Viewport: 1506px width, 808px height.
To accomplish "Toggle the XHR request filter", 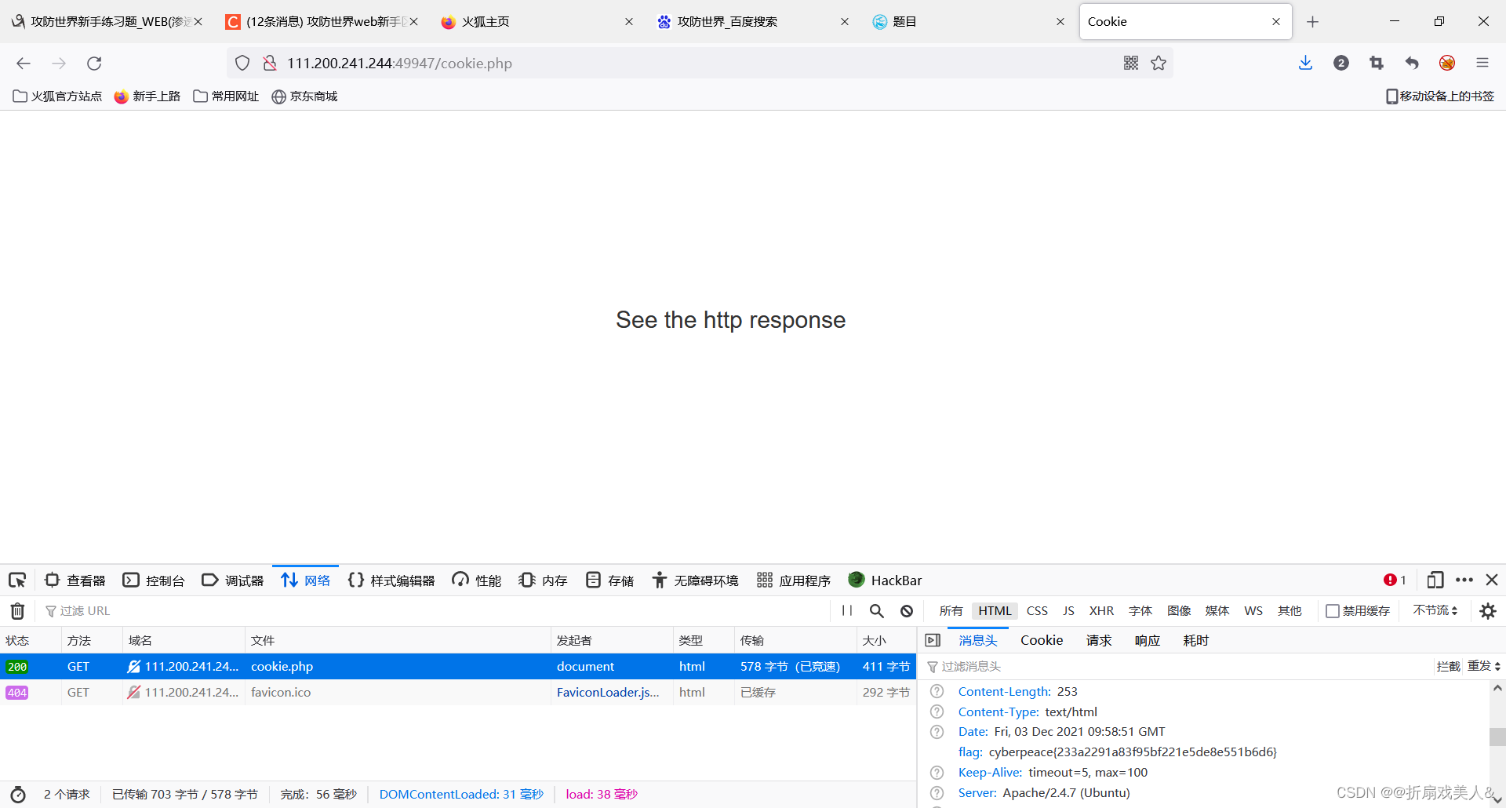I will (x=1101, y=611).
